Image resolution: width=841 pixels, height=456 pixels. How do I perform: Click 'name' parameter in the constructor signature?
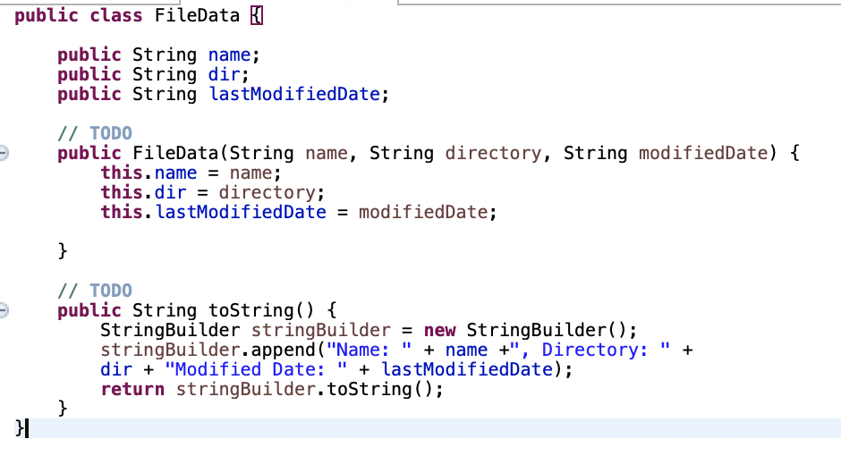pyautogui.click(x=326, y=153)
